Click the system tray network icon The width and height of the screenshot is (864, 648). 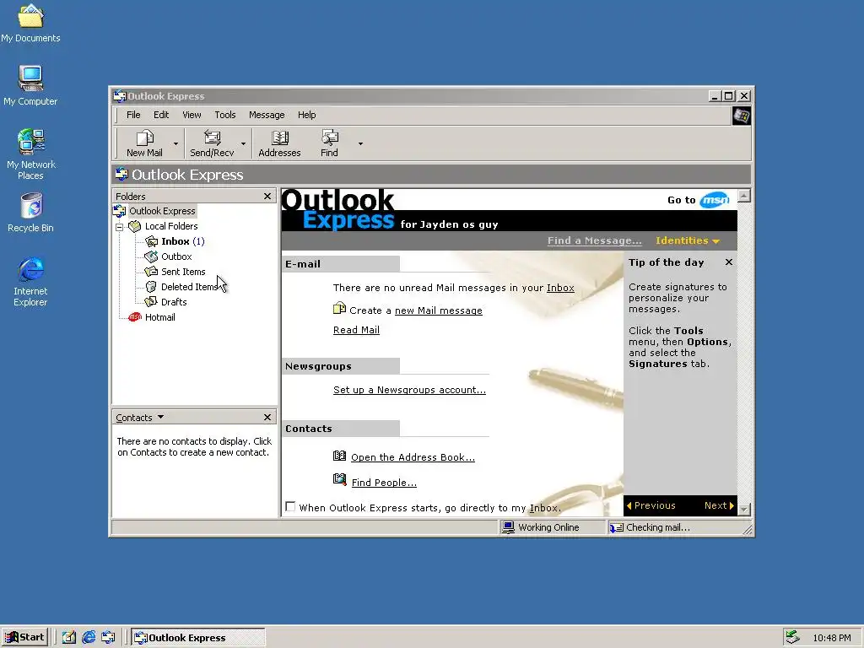pos(792,638)
